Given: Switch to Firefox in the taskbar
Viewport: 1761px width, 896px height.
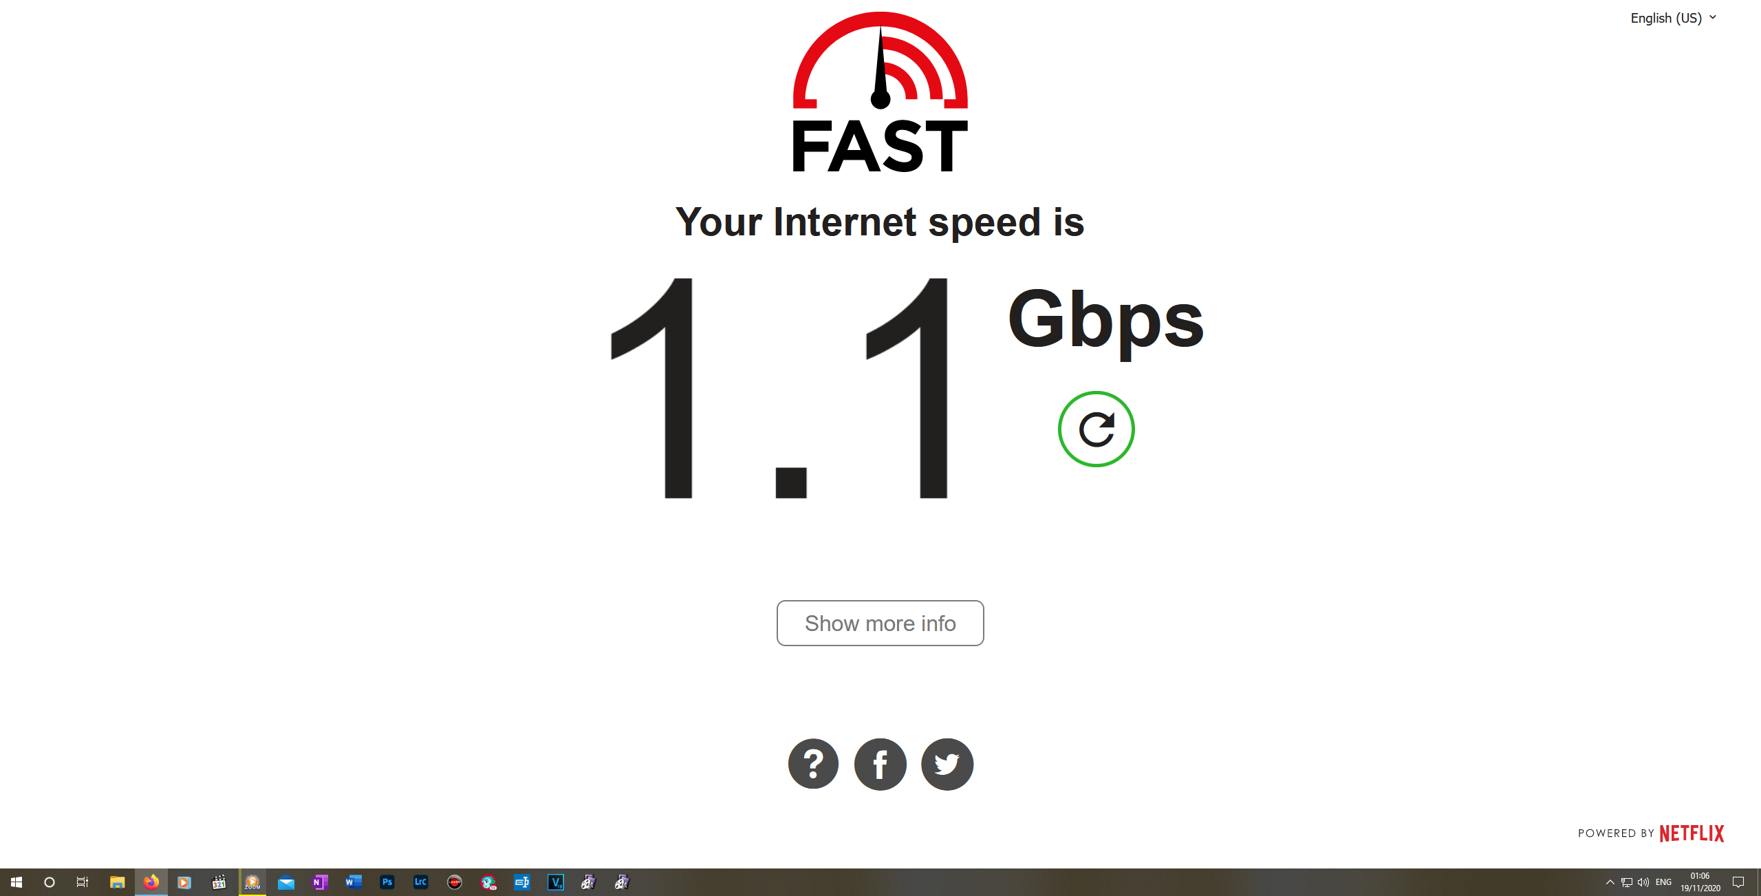Looking at the screenshot, I should coord(151,882).
